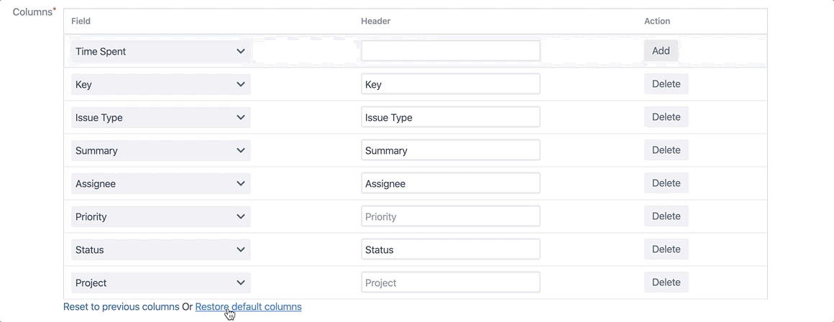Screen dimensions: 834x322
Task: Expand the Summary field dropdown
Action: [160, 150]
